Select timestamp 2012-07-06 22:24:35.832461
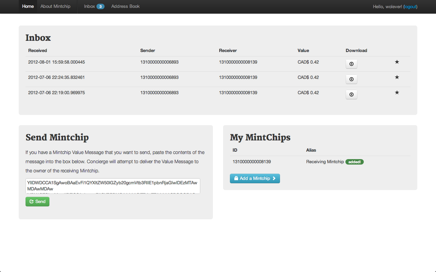Viewport: 436px width, 272px height. coord(57,78)
